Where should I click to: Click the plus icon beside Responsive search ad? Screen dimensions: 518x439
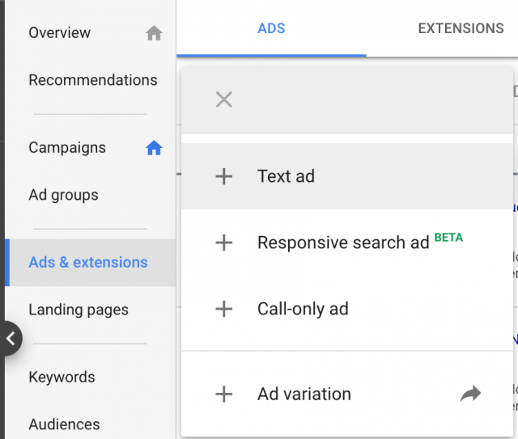[224, 243]
